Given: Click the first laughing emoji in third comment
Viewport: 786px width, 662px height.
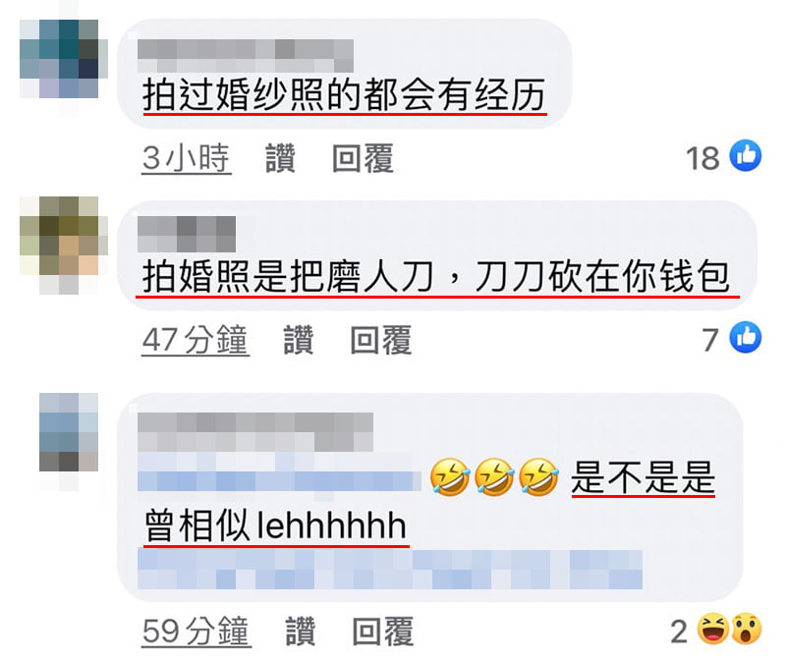Looking at the screenshot, I should point(449,476).
